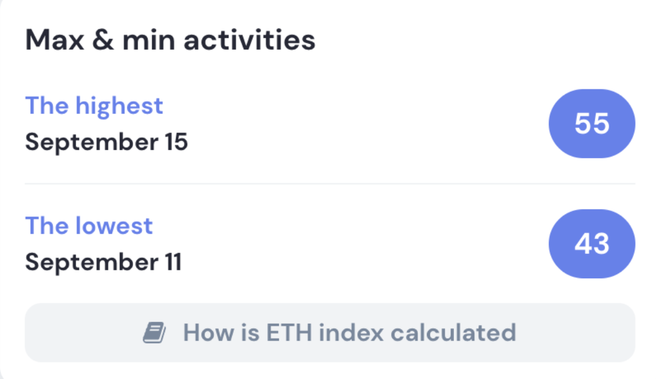The height and width of the screenshot is (379, 656).
Task: Click the word highest in blue text
Action: coord(119,106)
